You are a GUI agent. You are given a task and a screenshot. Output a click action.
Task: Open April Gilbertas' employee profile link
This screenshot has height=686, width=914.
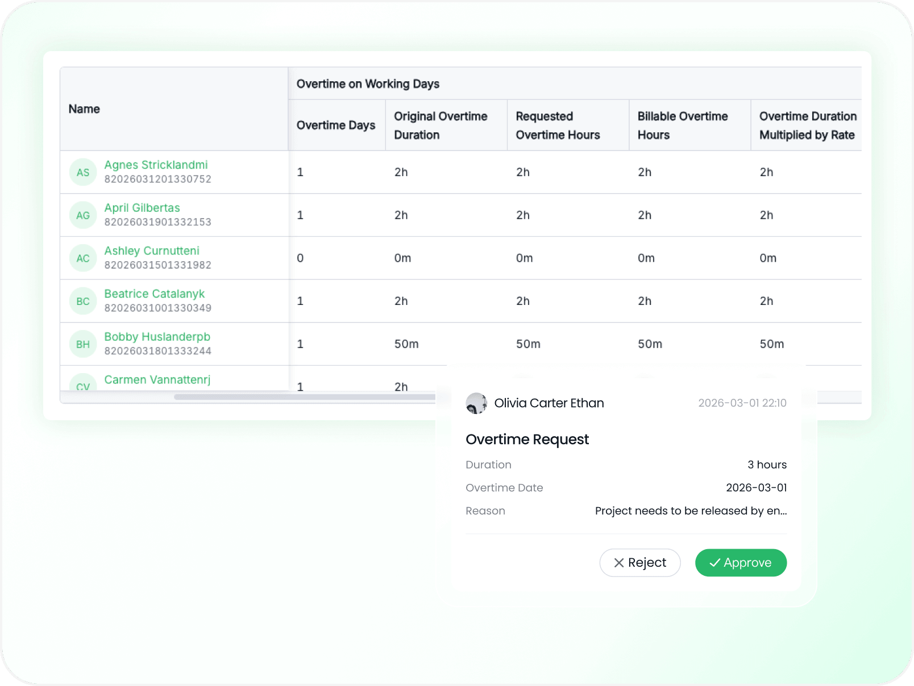[142, 208]
